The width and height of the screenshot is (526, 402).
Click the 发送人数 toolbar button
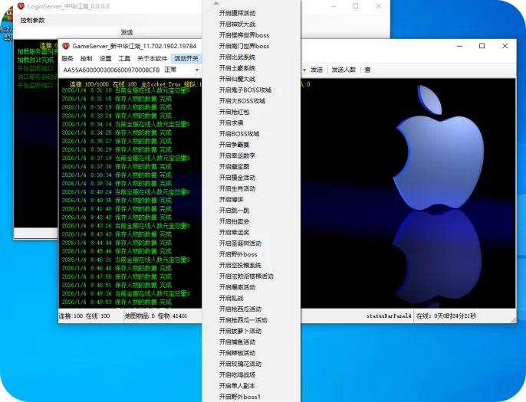tap(344, 70)
